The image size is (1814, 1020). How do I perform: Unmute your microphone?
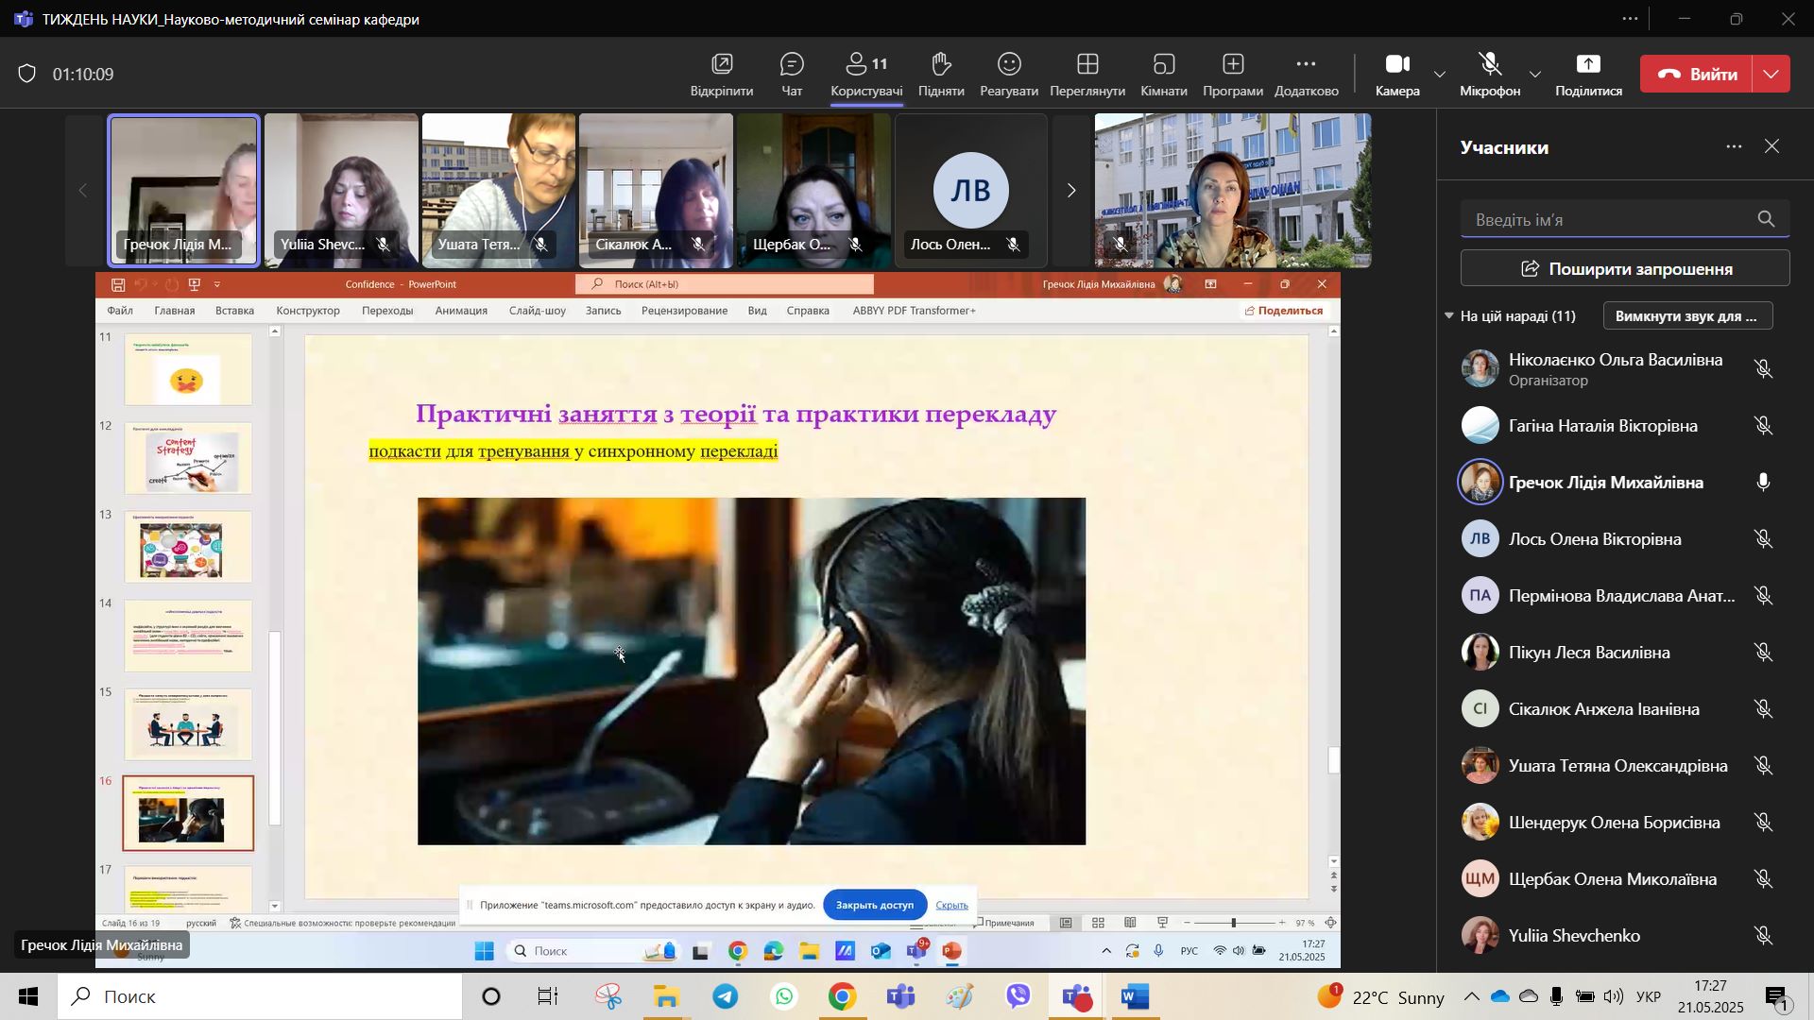click(x=1490, y=75)
